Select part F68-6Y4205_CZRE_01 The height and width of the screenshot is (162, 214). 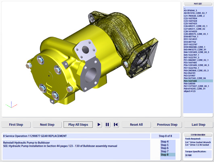coord(195,89)
